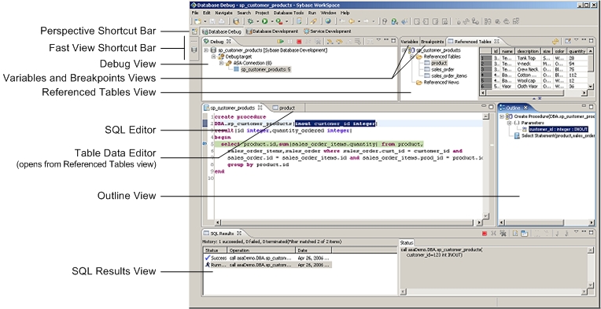Image resolution: width=601 pixels, height=309 pixels.
Task: Select product table in Referenced Tables tree
Action: pos(439,63)
